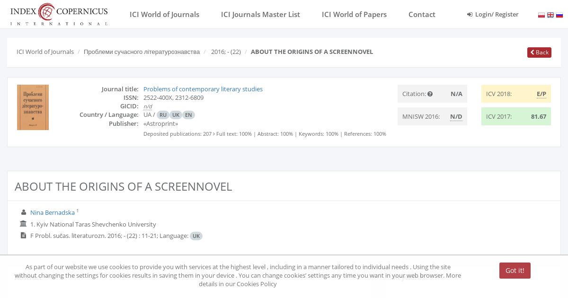Click the article language UK badge
This screenshot has width=568, height=298.
[196, 236]
